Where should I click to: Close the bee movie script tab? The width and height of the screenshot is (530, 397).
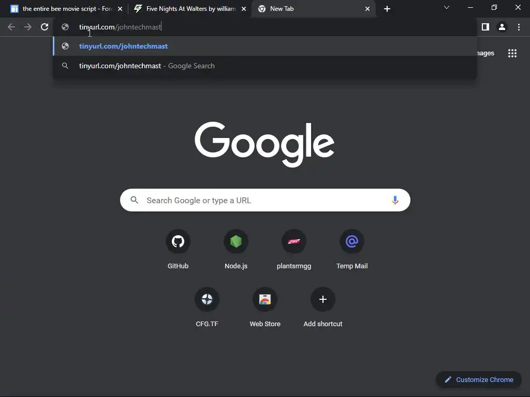(x=120, y=9)
